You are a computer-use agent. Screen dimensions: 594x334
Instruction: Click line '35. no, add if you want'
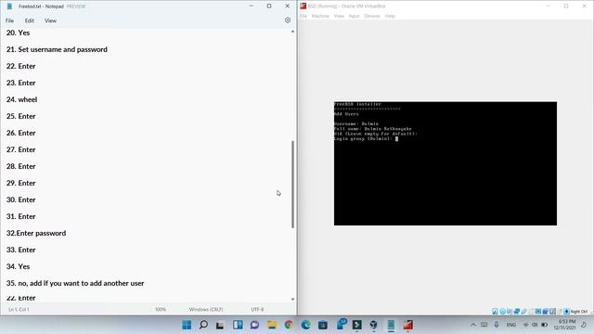[x=75, y=283]
